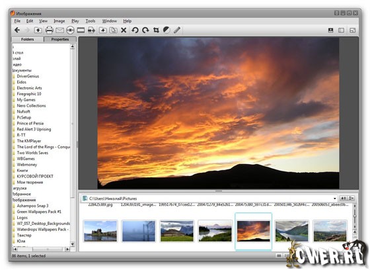The width and height of the screenshot is (370, 270).
Task: Click the Print icon
Action: pyautogui.click(x=49, y=30)
